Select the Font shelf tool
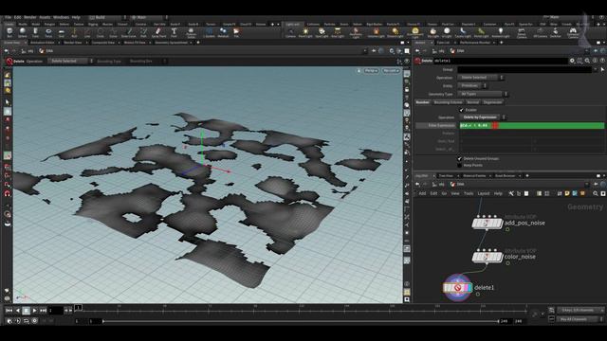 point(174,32)
